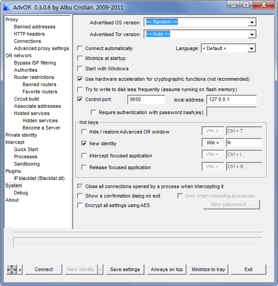Enable Connect automatically checkbox

click(x=80, y=48)
